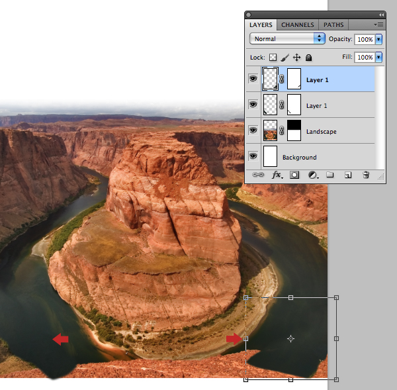Collapse the panel with double arrows
This screenshot has height=390, width=397.
pos(381,15)
